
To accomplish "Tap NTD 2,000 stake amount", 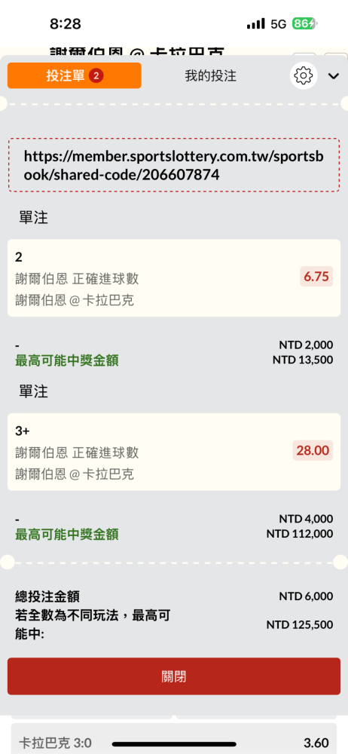I will [306, 345].
